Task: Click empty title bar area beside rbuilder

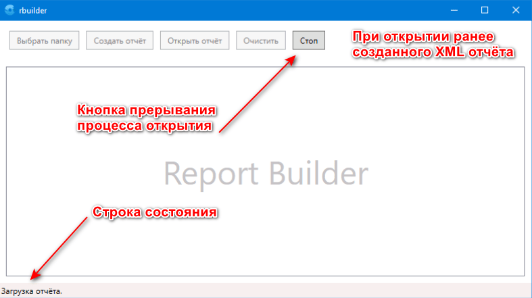Action: tap(237, 10)
